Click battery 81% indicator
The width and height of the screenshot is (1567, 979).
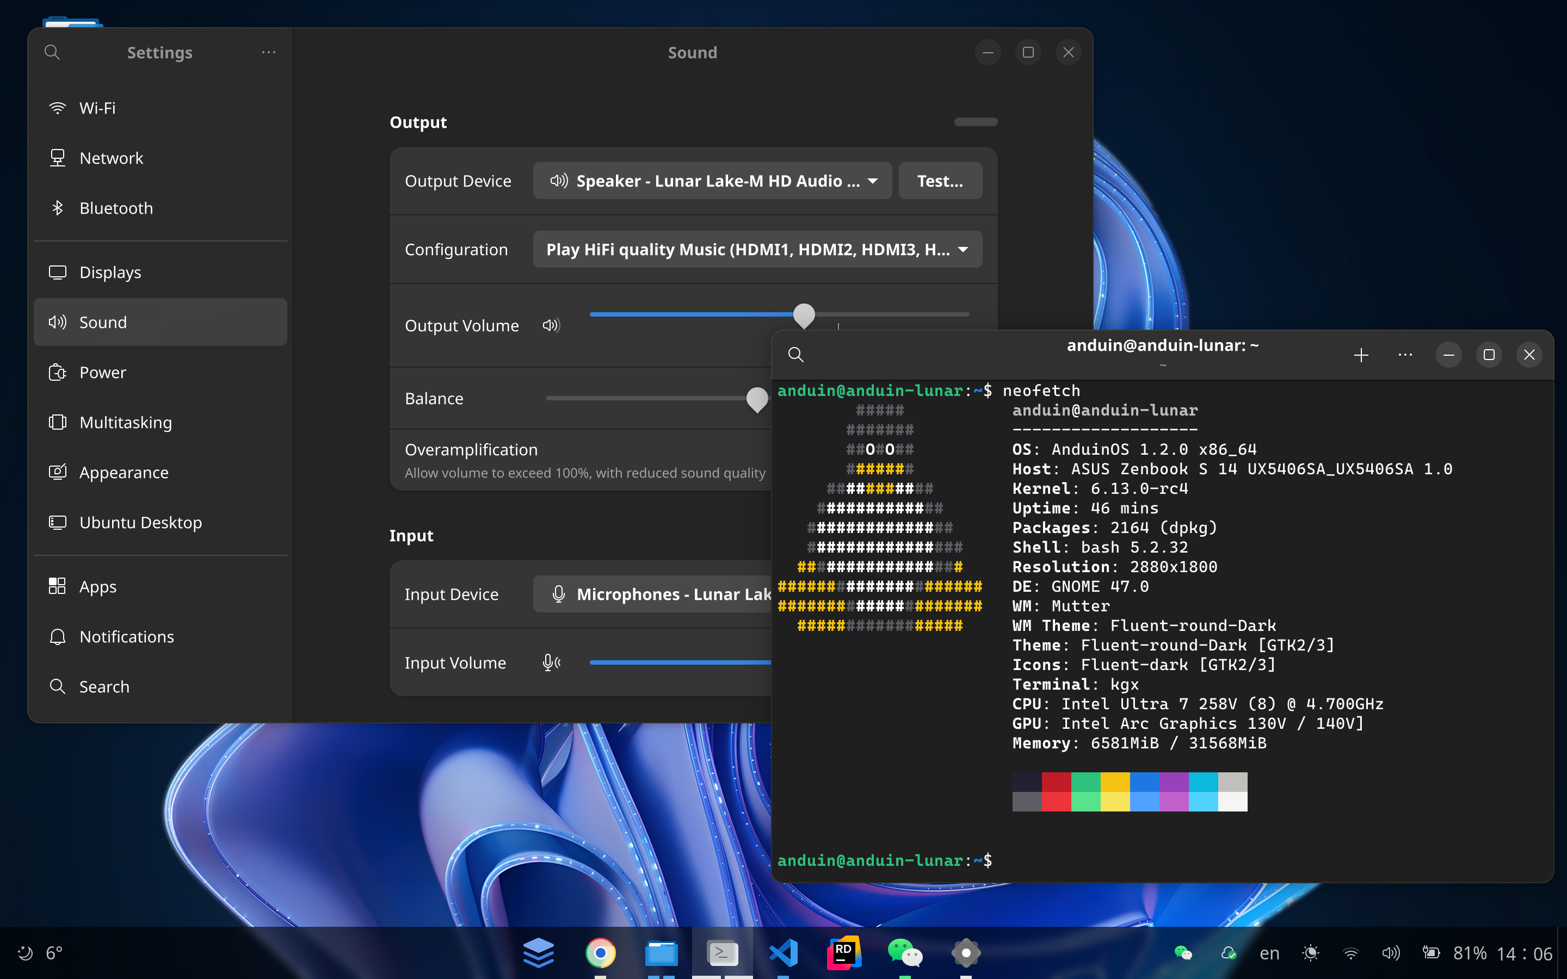(1454, 953)
